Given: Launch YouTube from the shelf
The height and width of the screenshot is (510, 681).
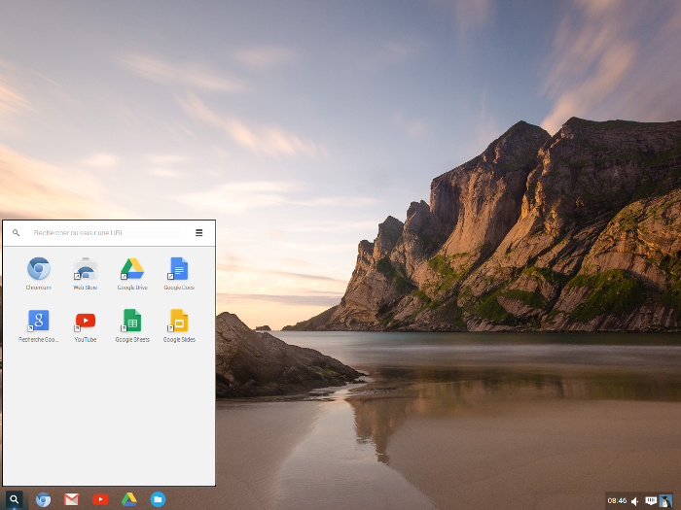Looking at the screenshot, I should [100, 499].
